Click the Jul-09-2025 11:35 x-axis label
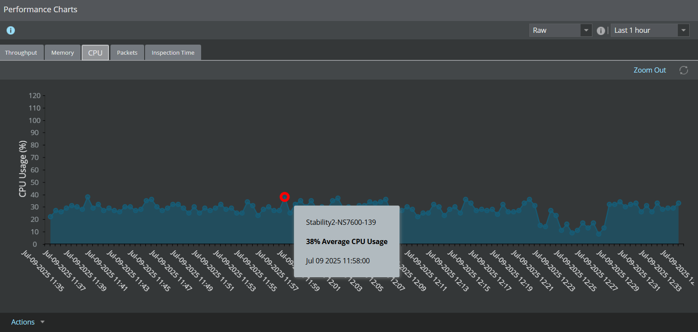Image resolution: width=698 pixels, height=332 pixels. 43,271
